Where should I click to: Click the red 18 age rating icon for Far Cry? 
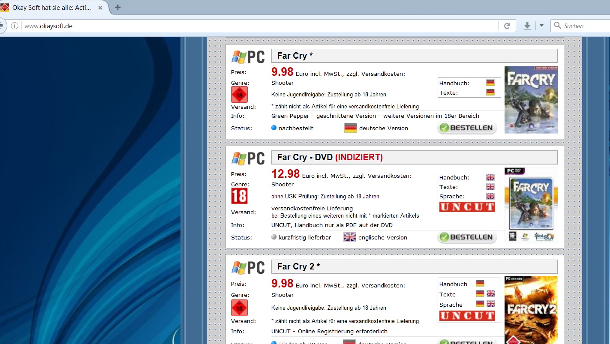(239, 94)
